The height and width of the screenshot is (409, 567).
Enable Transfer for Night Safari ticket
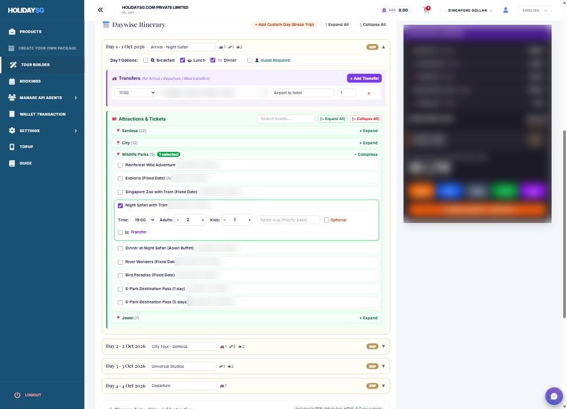click(x=121, y=232)
